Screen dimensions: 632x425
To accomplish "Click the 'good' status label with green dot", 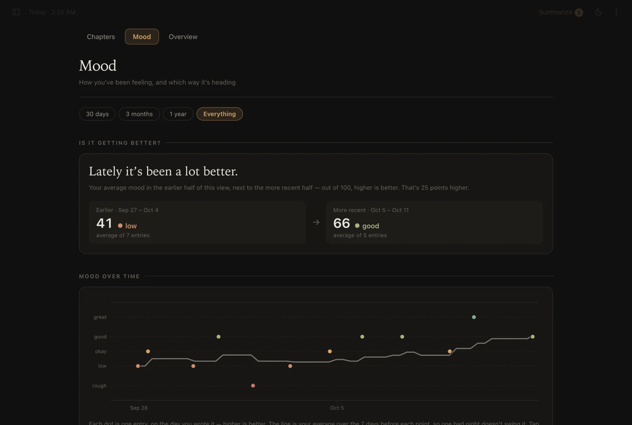I will [367, 226].
